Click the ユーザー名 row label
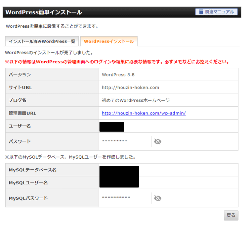Image resolution: width=249 pixels, height=237 pixels. click(x=20, y=126)
